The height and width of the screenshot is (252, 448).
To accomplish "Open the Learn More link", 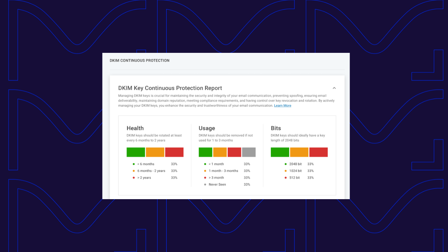I will (282, 105).
